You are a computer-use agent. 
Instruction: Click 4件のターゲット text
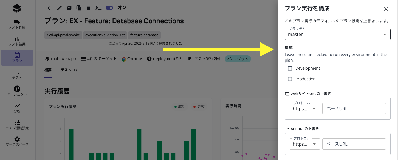click(102, 59)
